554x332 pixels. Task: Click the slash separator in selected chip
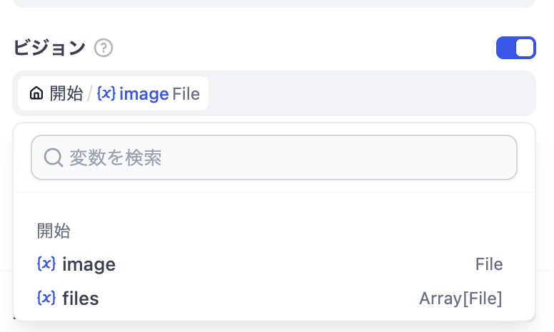[x=90, y=93]
